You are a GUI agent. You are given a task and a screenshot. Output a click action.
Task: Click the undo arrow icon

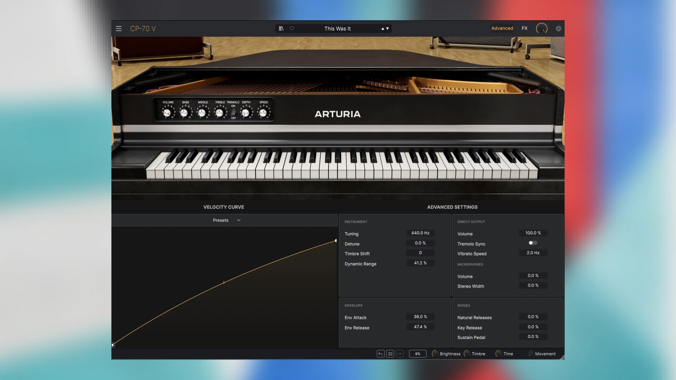point(381,354)
